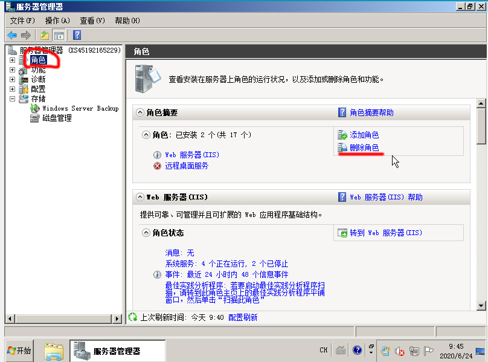
Task: Click the Action Center flag tray icon
Action: 429,351
